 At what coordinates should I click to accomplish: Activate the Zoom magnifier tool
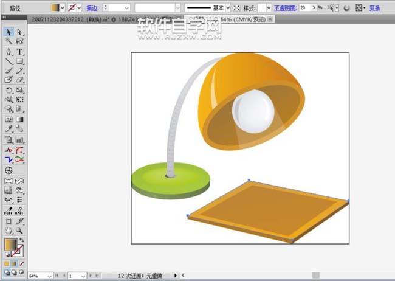coord(19,231)
